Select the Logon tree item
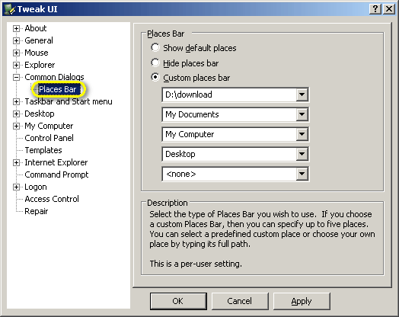399x317 pixels. pyautogui.click(x=36, y=187)
